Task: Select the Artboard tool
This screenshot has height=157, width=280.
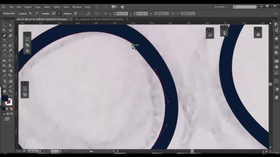Action: pos(4,86)
